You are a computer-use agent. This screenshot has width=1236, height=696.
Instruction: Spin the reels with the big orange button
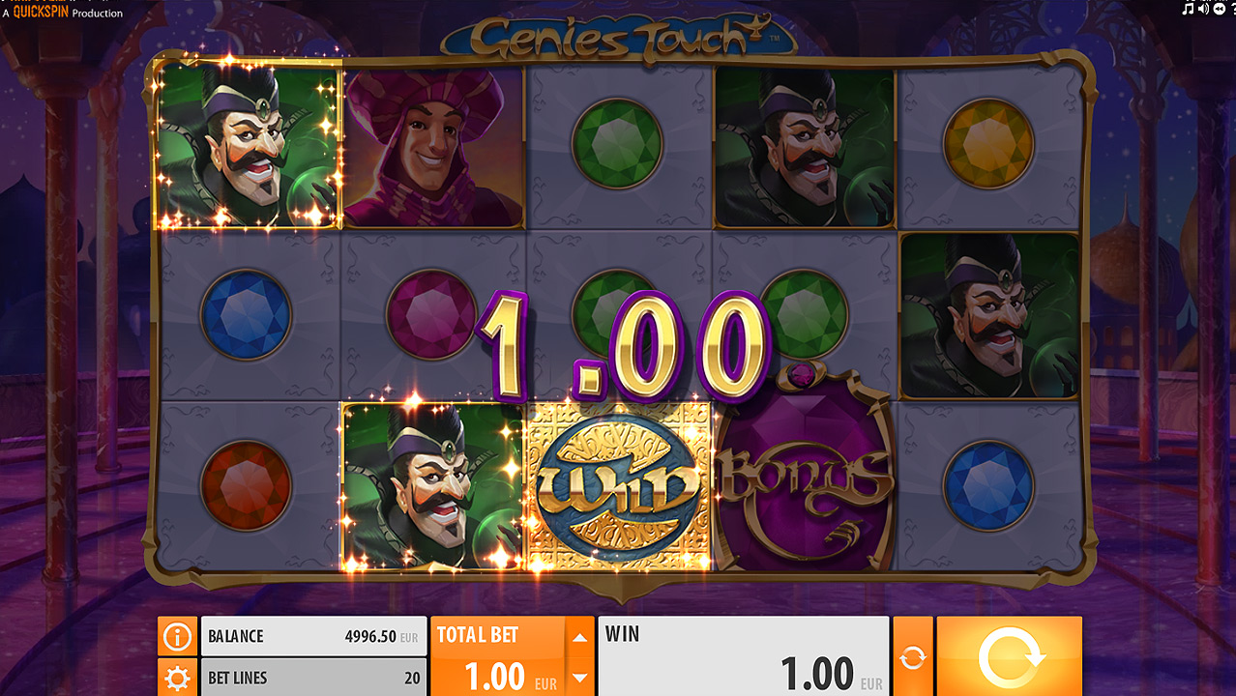coord(1009,656)
